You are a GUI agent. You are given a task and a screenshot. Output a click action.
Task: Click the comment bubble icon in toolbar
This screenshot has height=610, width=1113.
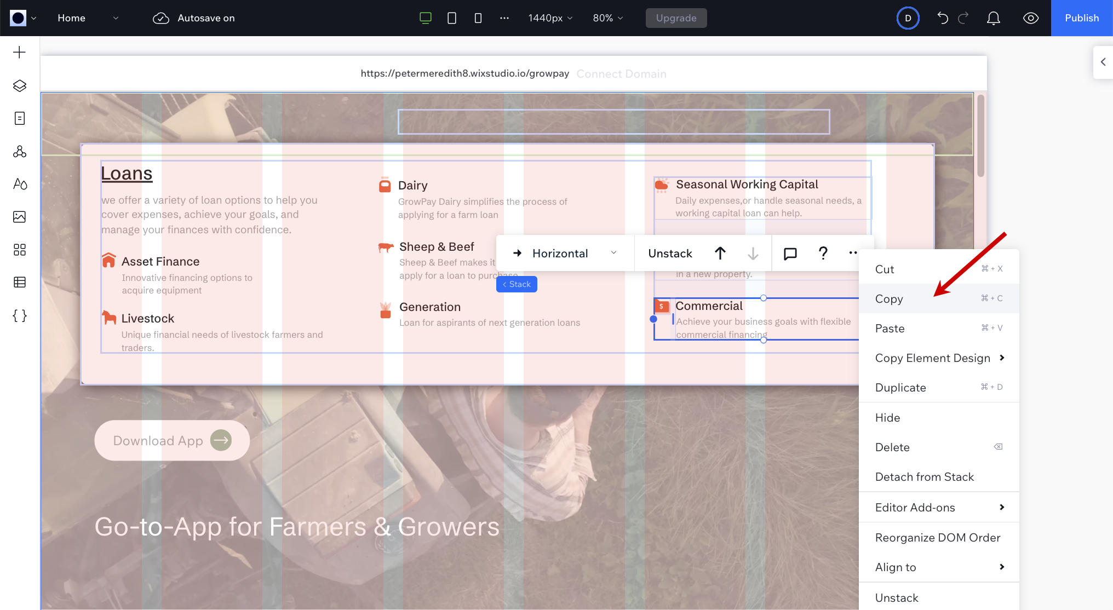tap(790, 254)
